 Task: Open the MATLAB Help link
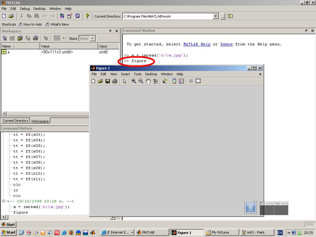(197, 44)
